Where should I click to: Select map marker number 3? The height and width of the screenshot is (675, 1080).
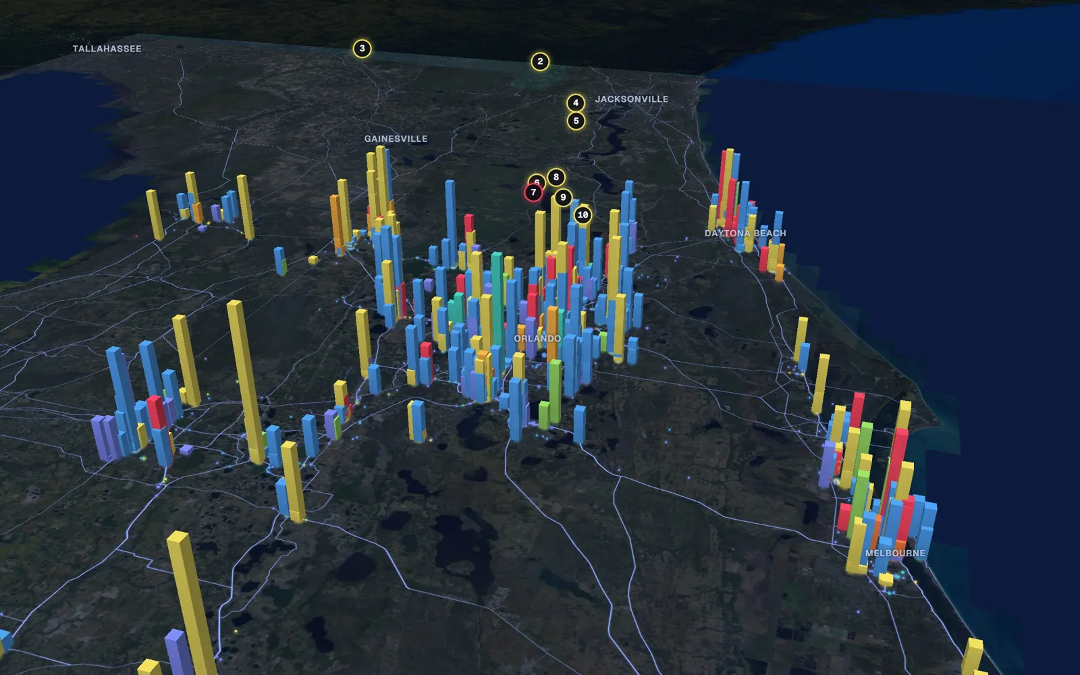coord(362,49)
